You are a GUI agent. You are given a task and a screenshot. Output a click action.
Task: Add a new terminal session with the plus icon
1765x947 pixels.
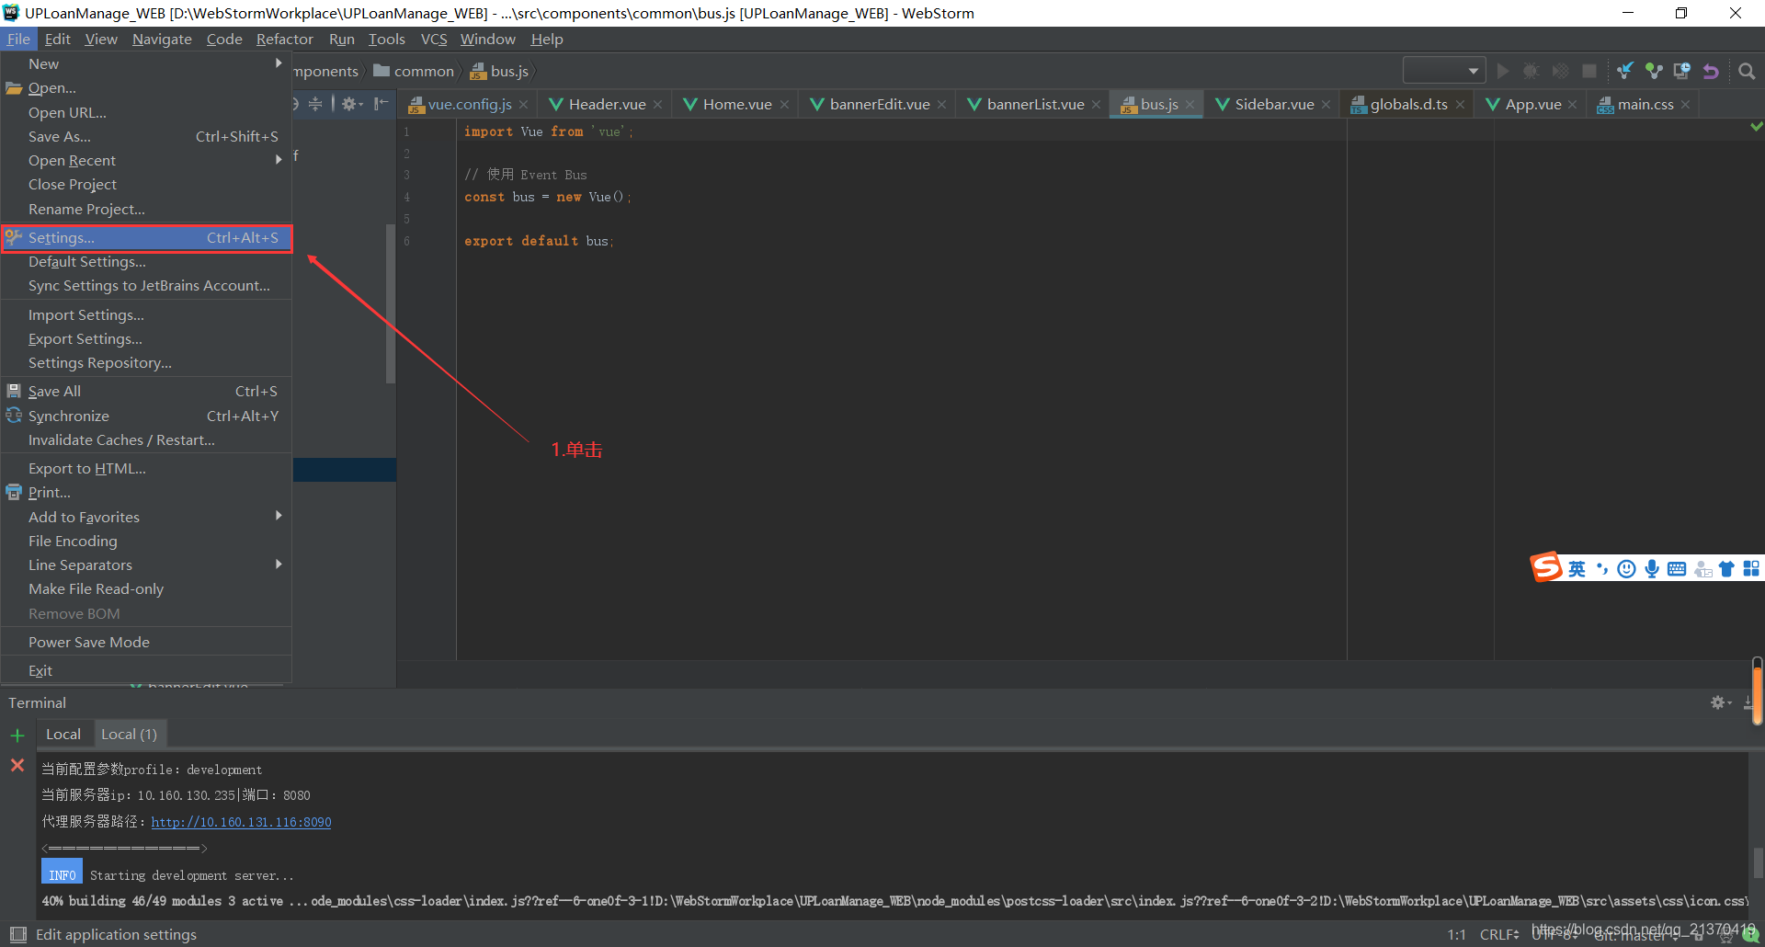17,735
